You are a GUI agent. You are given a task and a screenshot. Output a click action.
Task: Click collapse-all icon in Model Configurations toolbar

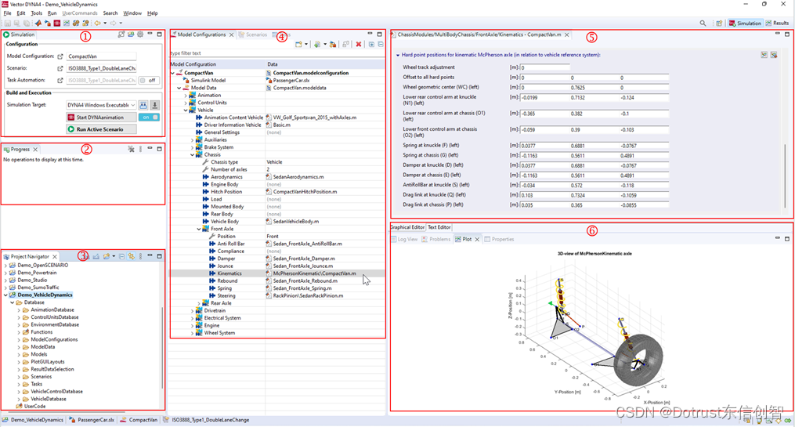[x=381, y=44]
